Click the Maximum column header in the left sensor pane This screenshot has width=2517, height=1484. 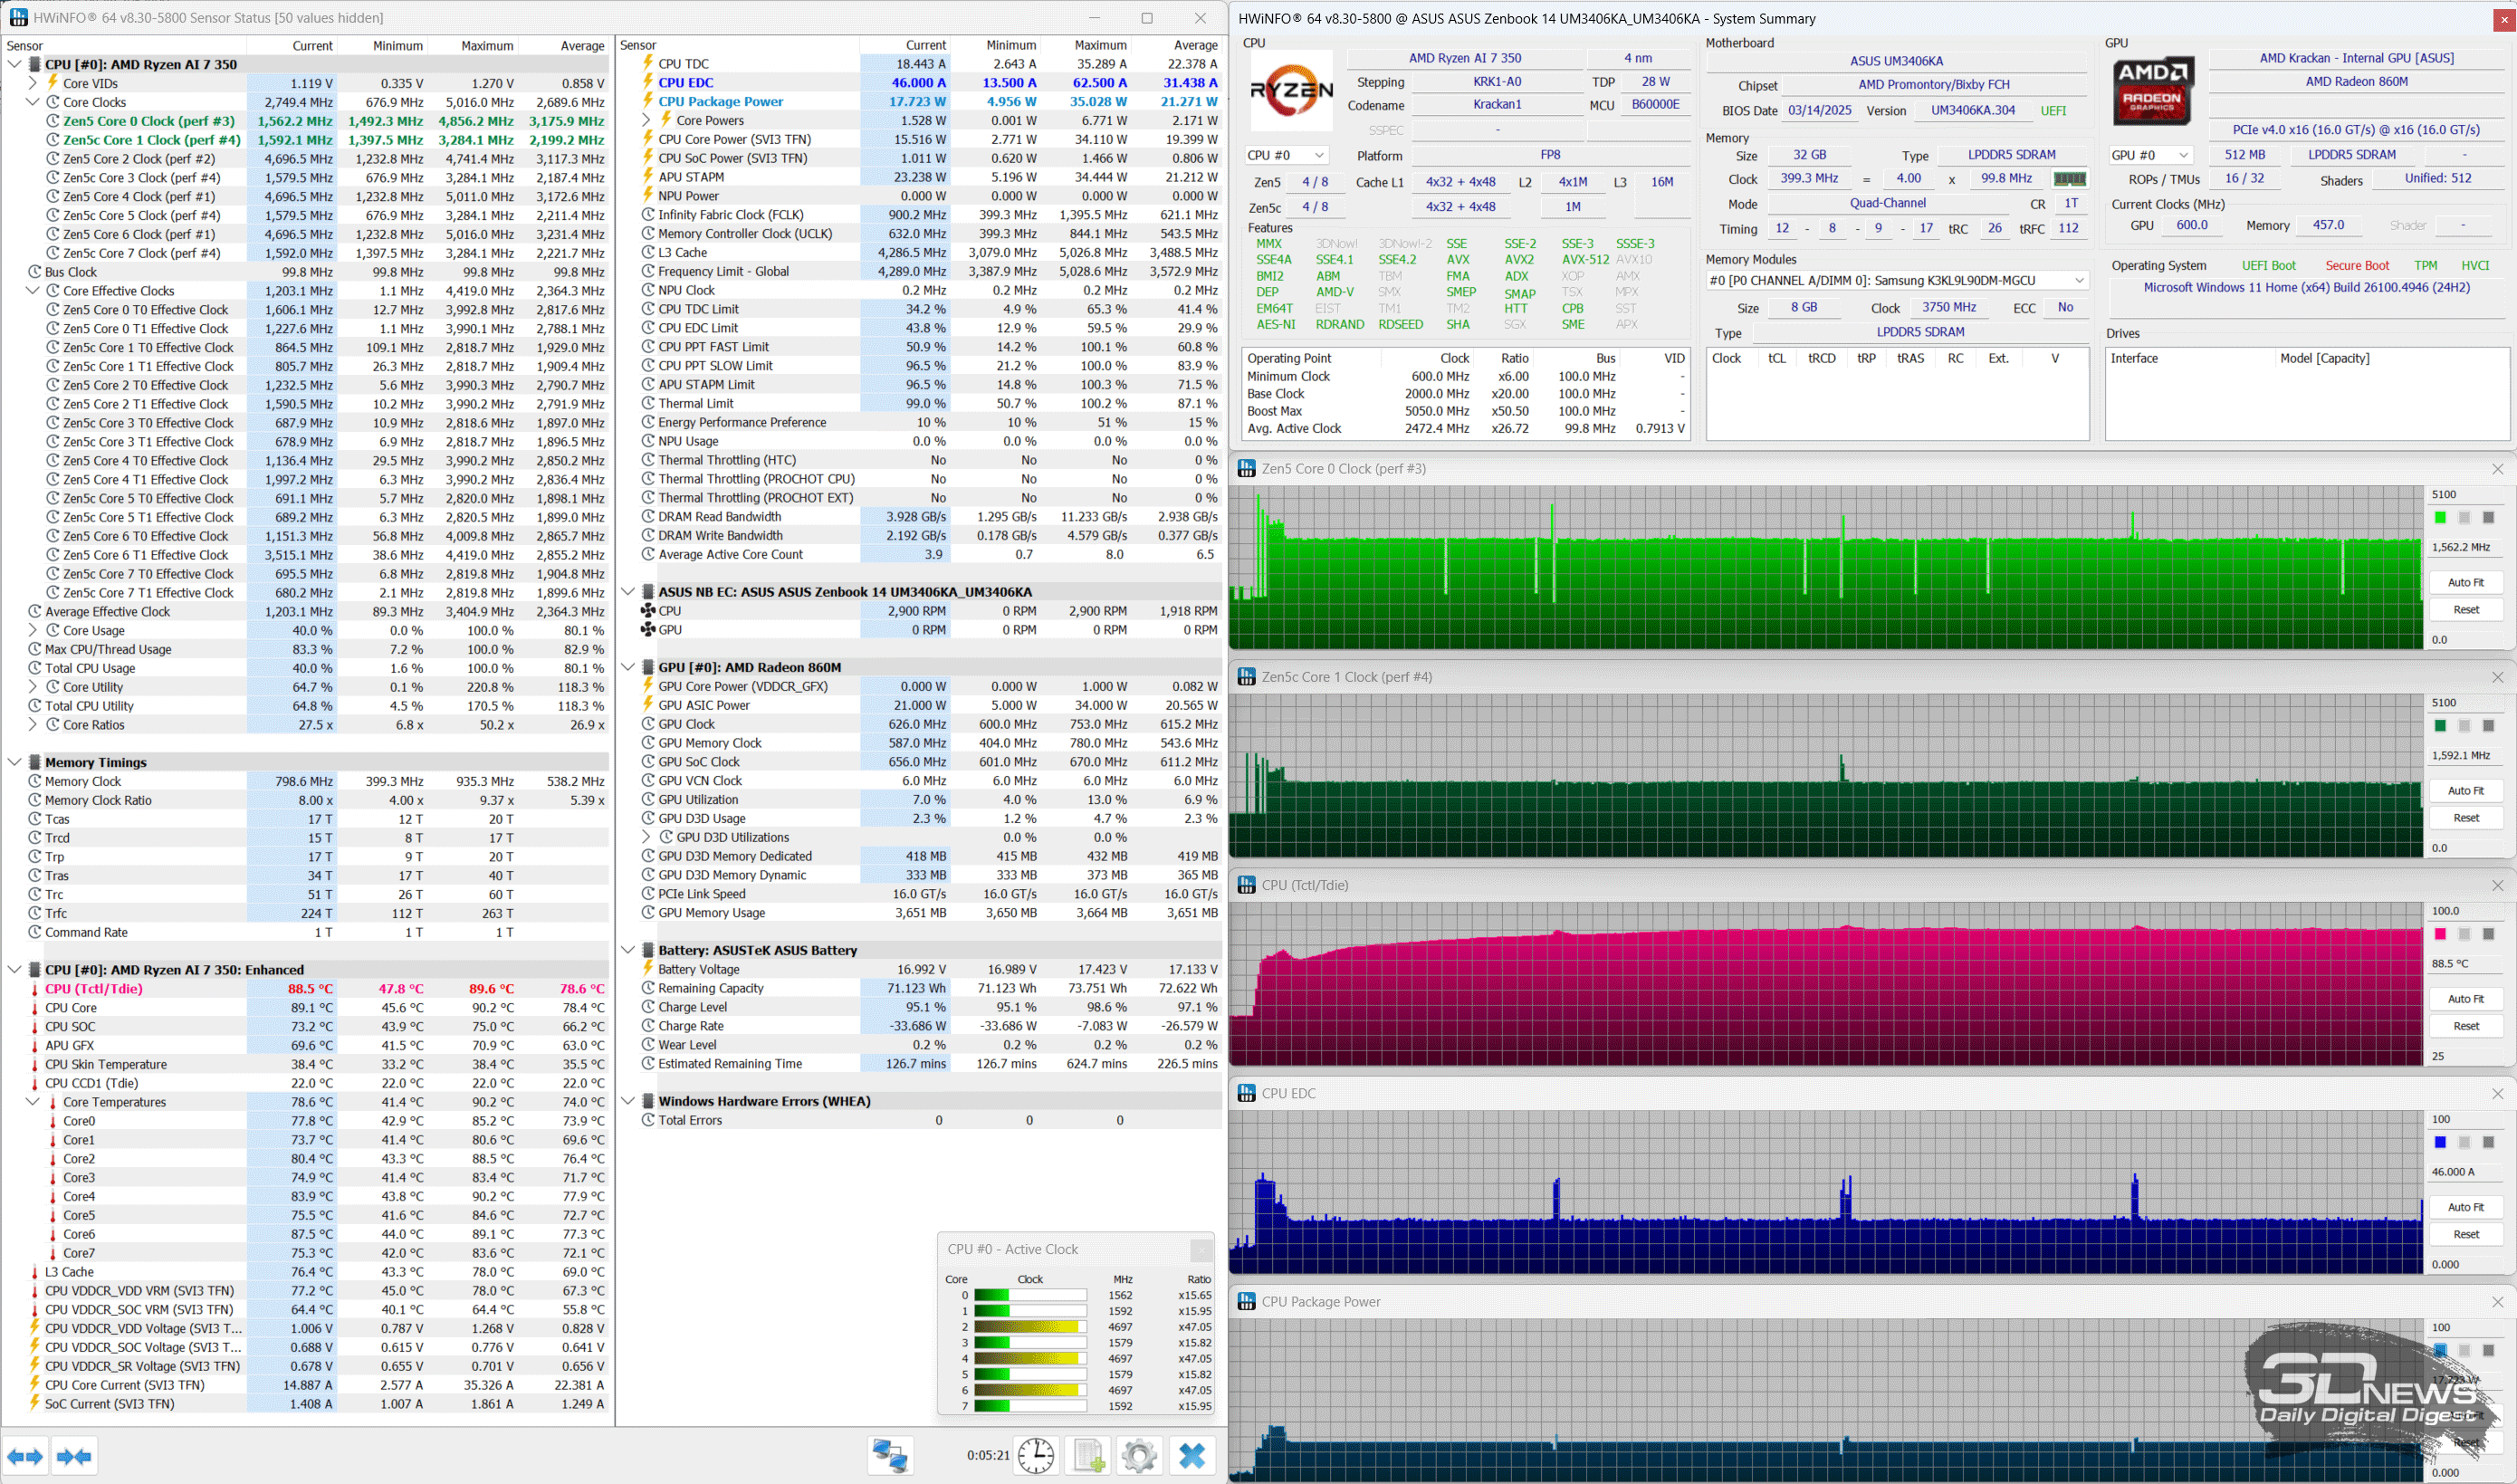pos(473,46)
